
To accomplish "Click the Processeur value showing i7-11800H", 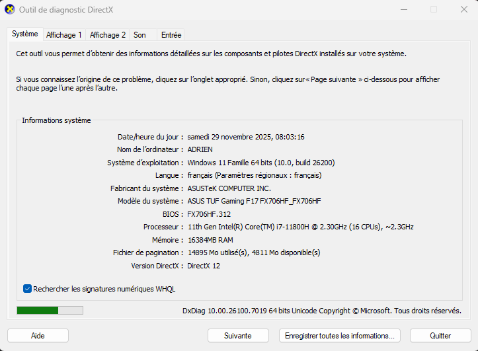I will click(300, 227).
